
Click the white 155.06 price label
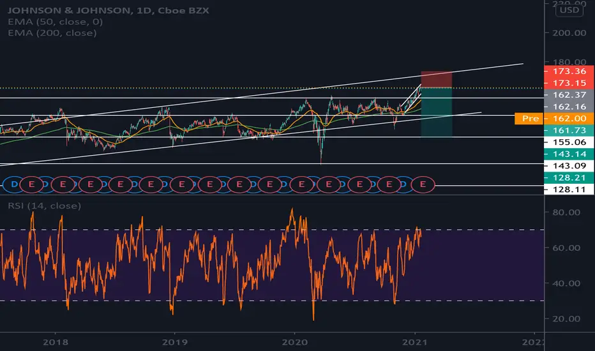tap(569, 142)
